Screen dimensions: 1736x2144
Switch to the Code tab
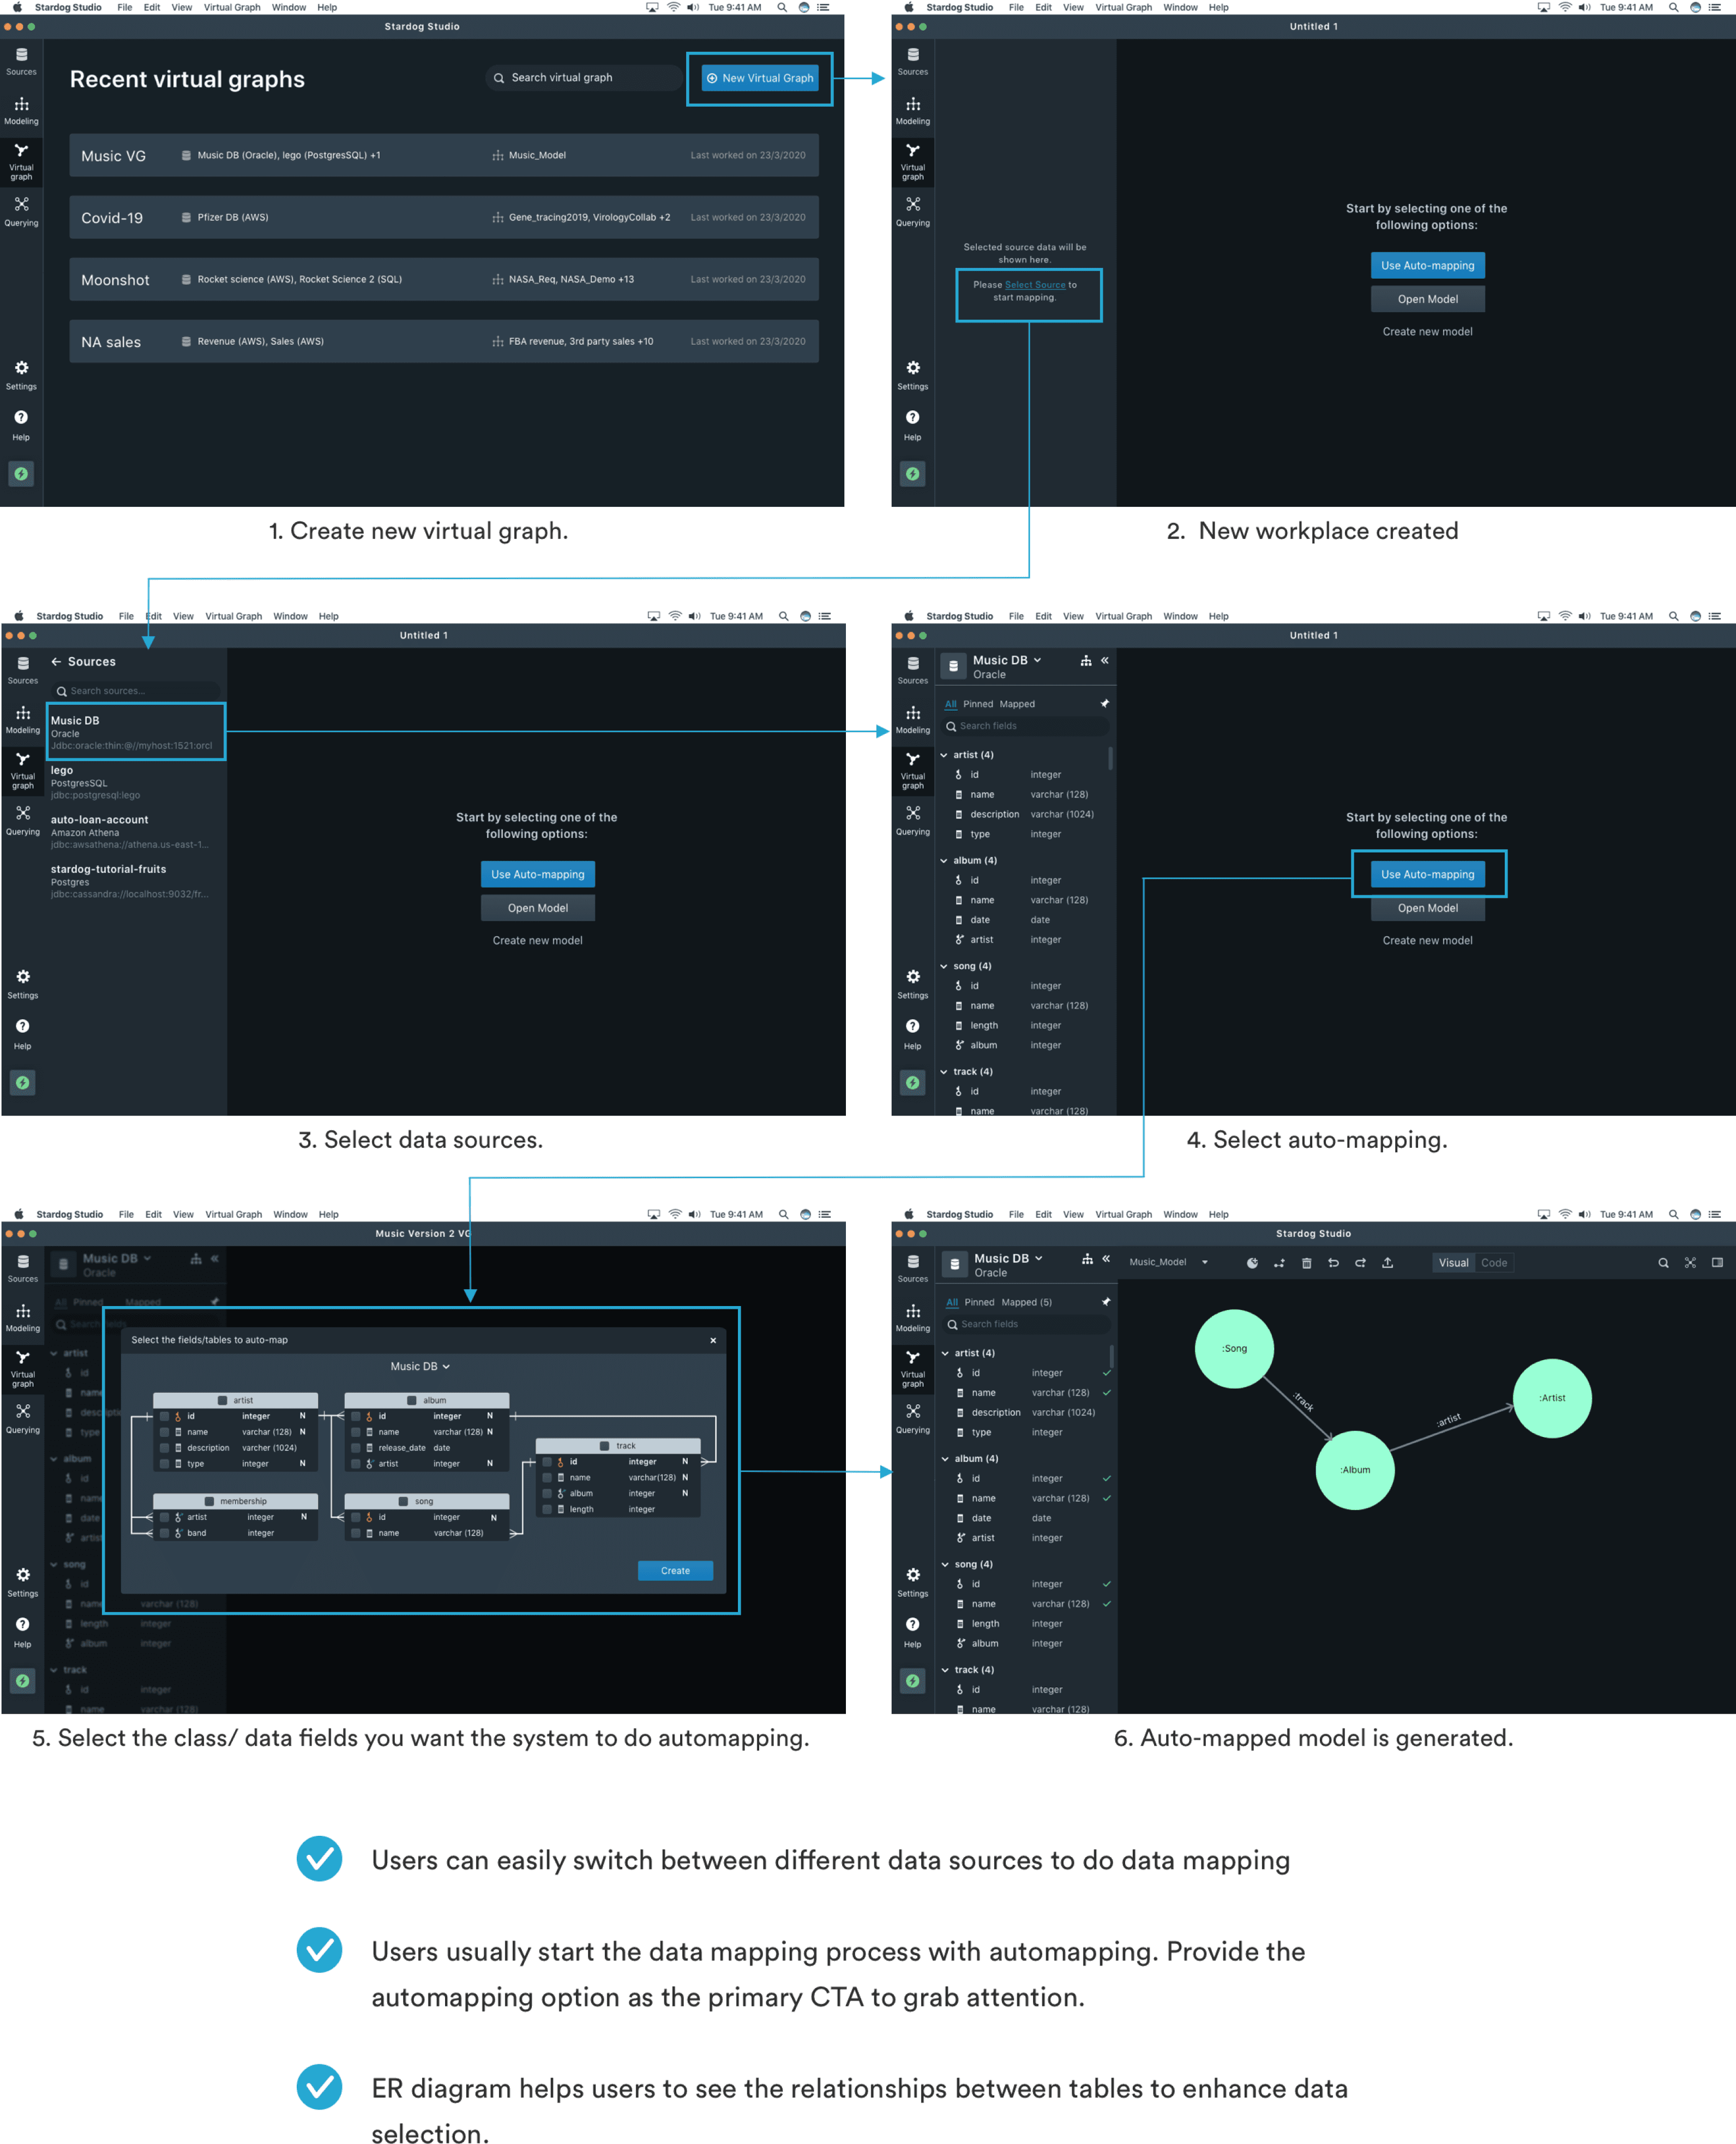[x=1494, y=1263]
